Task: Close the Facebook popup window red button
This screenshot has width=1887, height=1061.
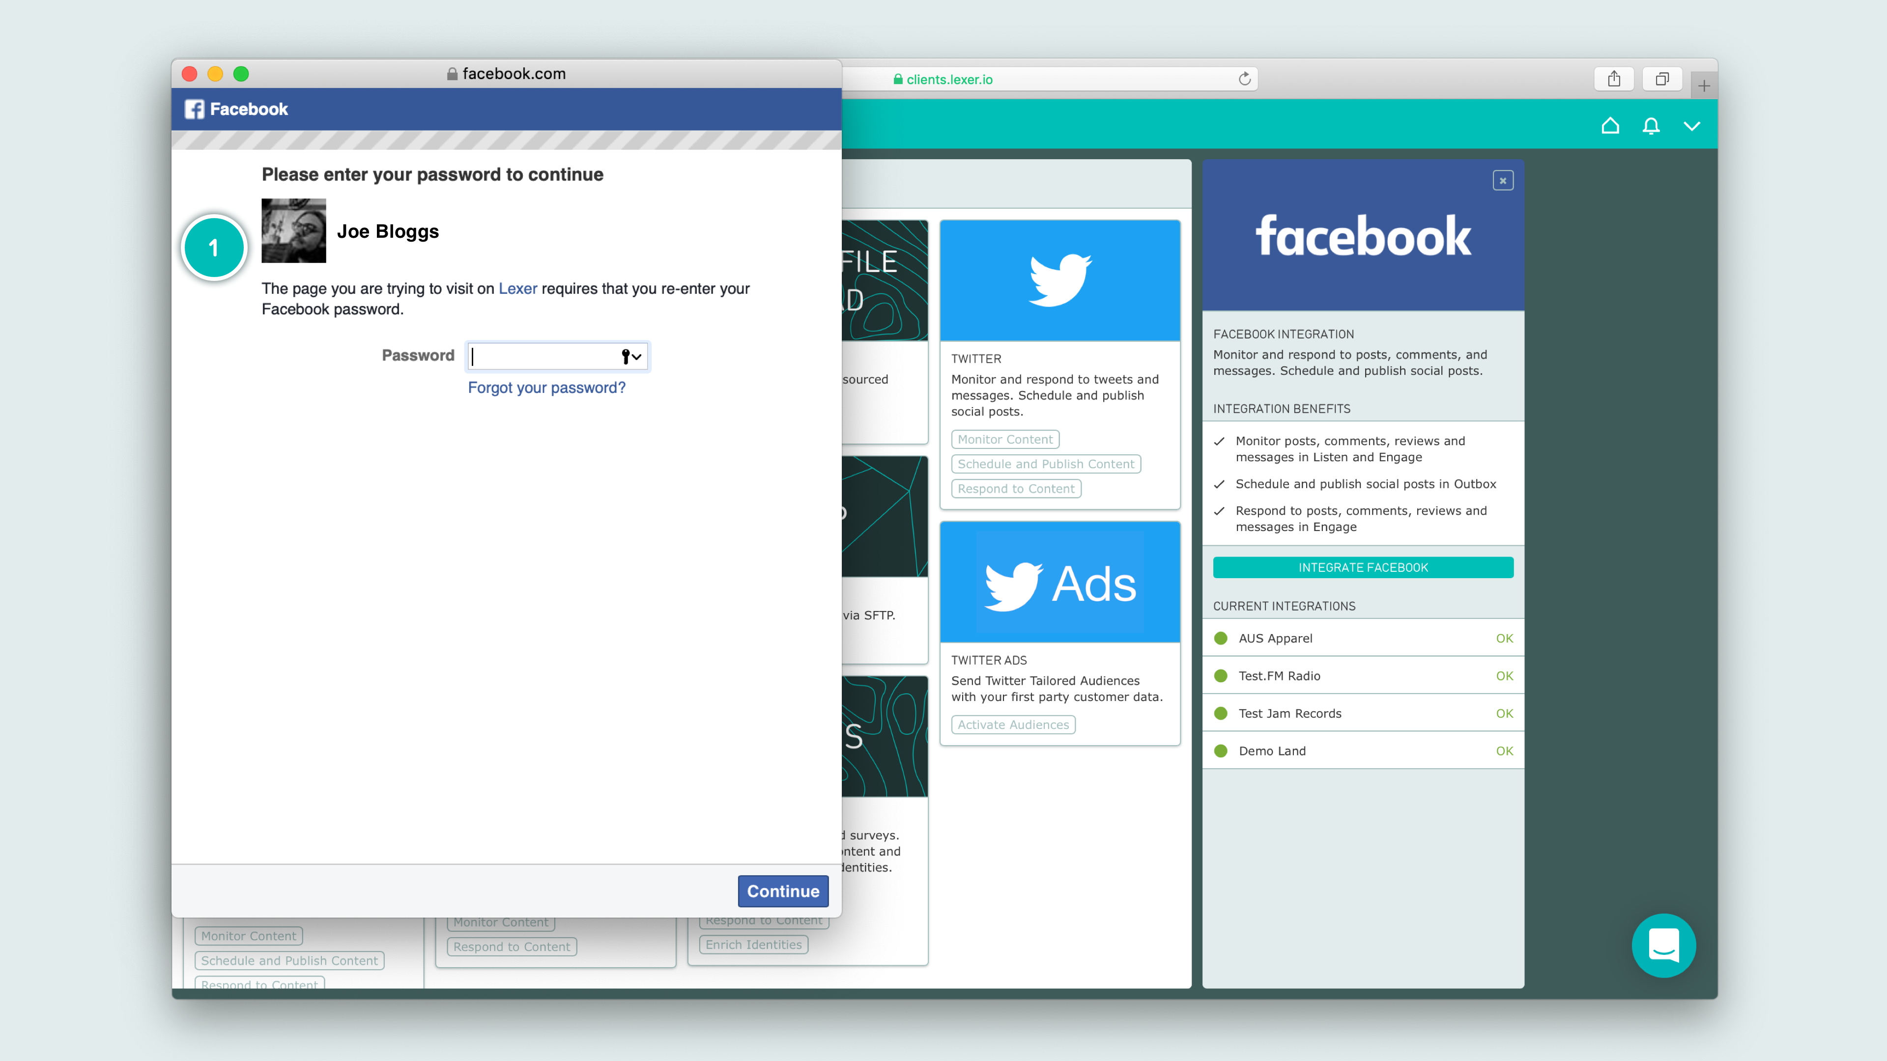Action: (x=190, y=74)
